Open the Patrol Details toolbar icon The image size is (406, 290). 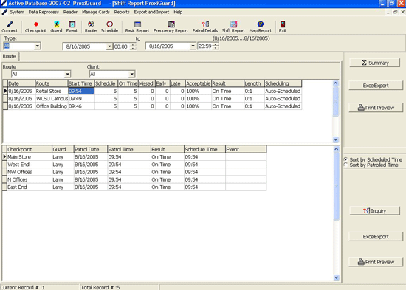[x=205, y=27]
